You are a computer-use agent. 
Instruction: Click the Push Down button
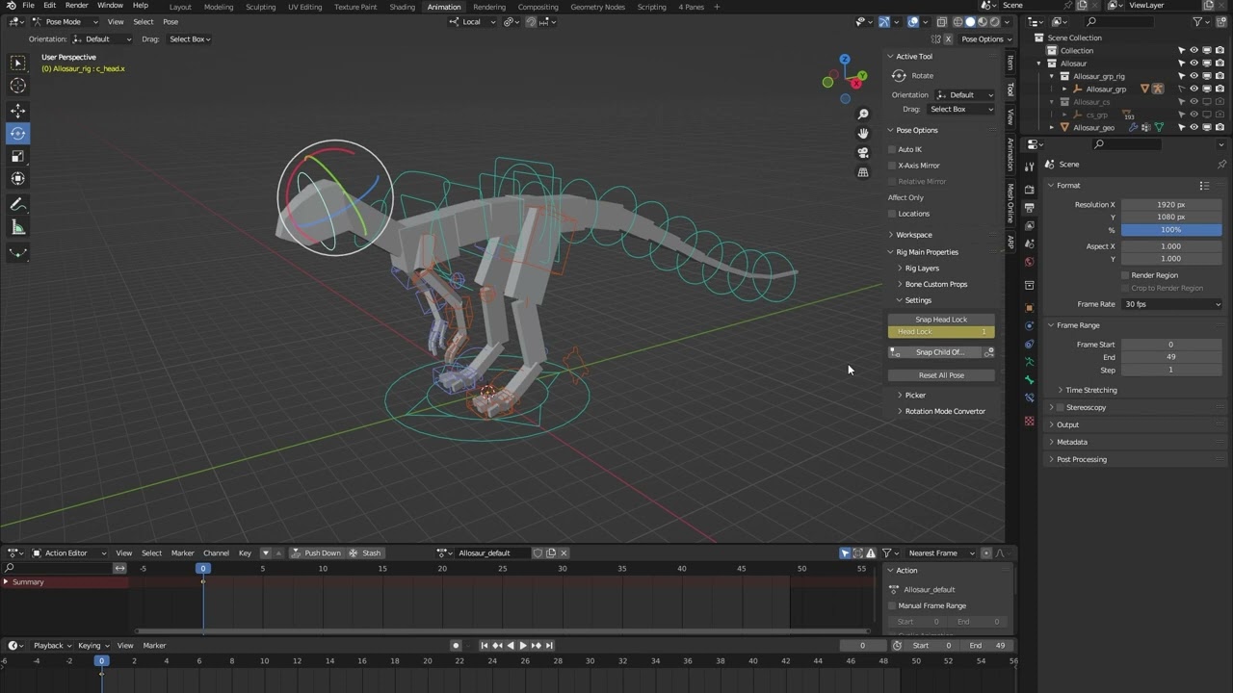click(317, 553)
